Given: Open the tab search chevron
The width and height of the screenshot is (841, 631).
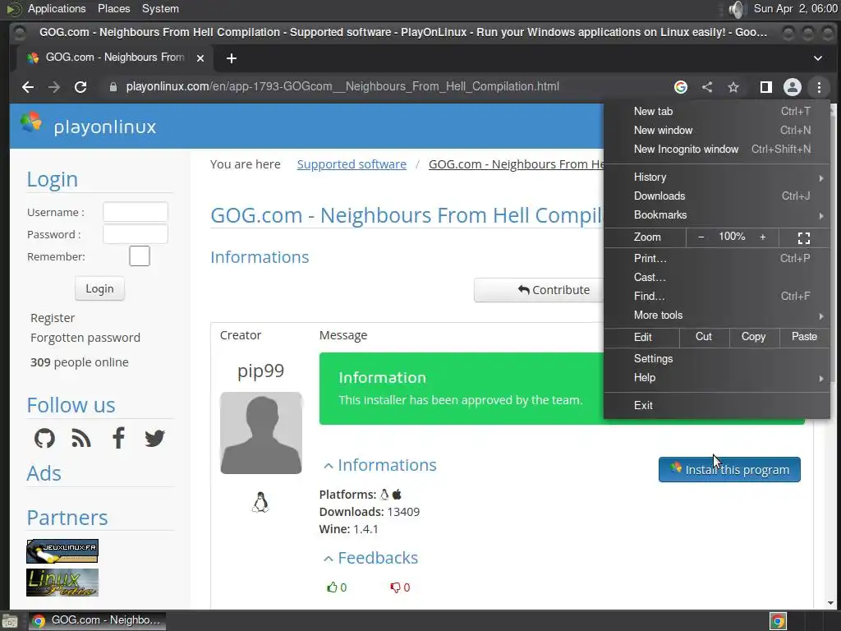Looking at the screenshot, I should coord(817,58).
